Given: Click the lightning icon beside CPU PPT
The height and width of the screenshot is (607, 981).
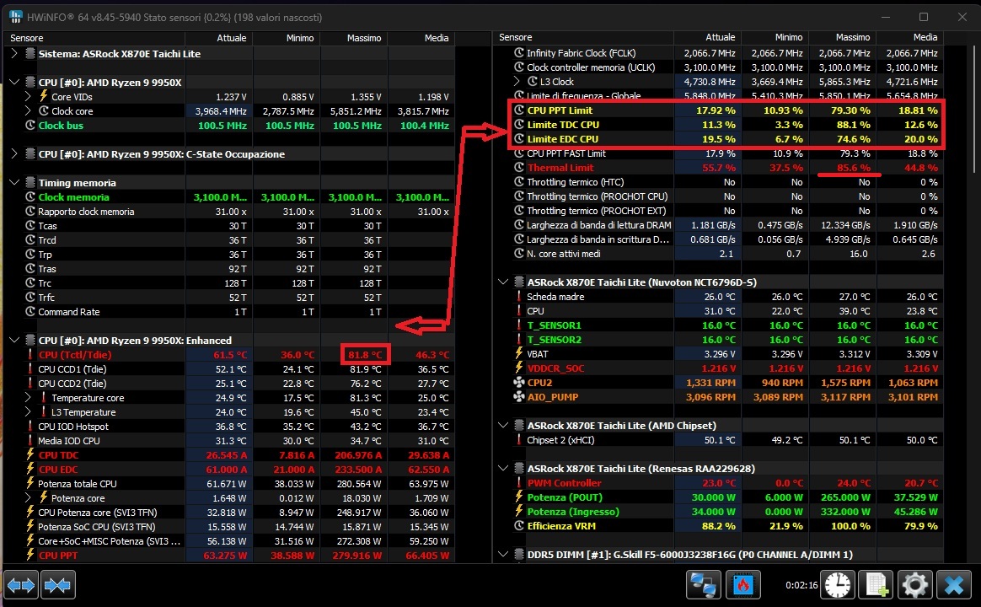Looking at the screenshot, I should (x=30, y=555).
